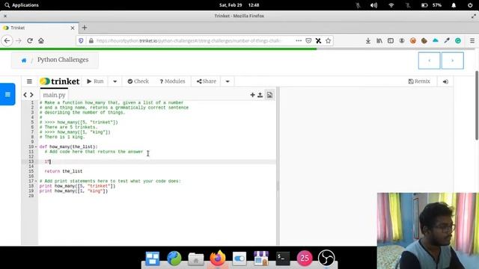This screenshot has height=269, width=479.
Task: Remix this trinket
Action: click(419, 81)
